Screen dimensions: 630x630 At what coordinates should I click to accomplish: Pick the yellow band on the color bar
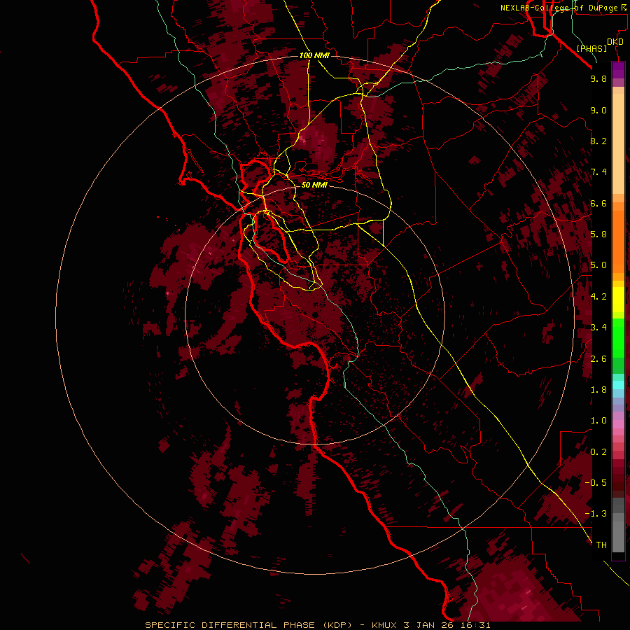pyautogui.click(x=618, y=300)
